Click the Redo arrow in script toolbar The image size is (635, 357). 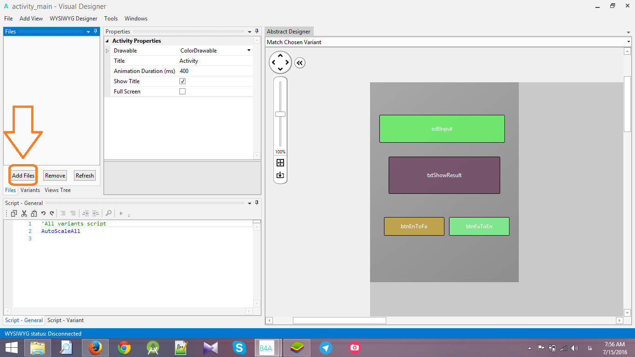click(52, 213)
